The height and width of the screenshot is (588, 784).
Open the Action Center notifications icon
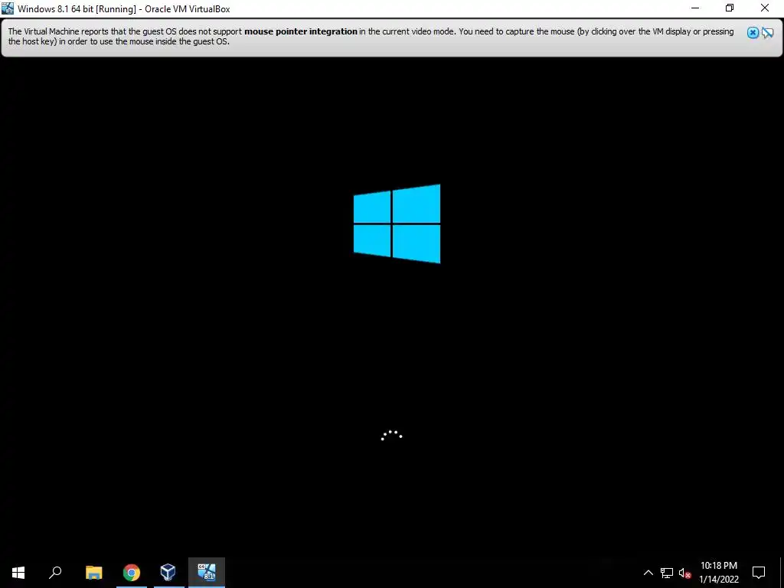click(x=759, y=573)
